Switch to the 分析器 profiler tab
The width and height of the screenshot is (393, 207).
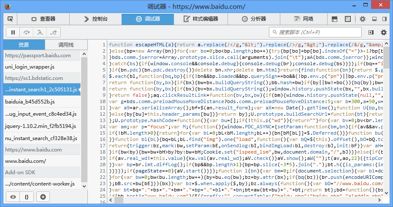[x=254, y=19]
